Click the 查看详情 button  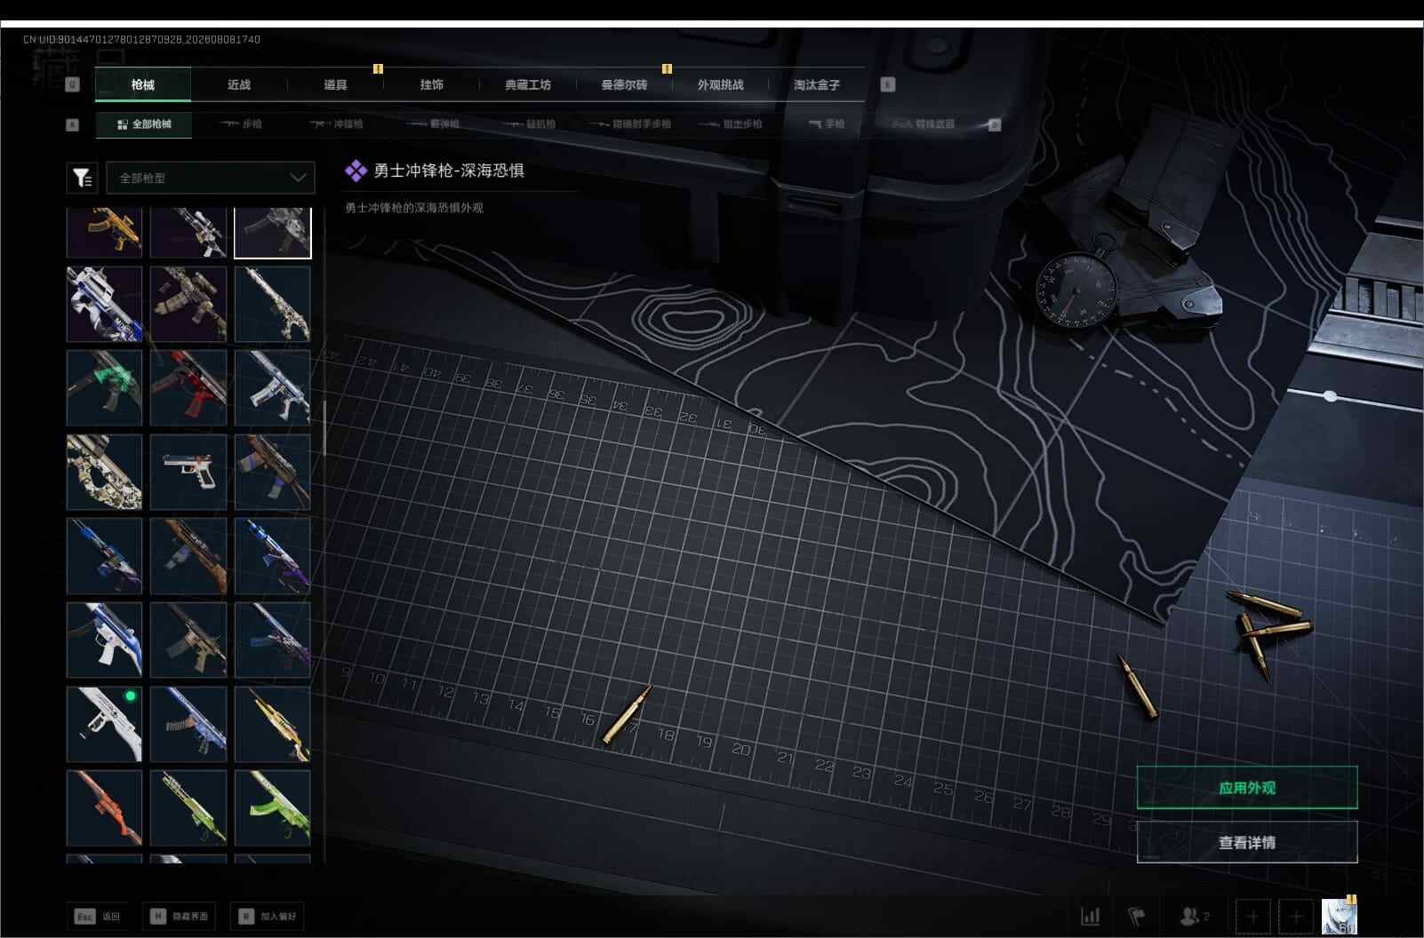pos(1247,842)
